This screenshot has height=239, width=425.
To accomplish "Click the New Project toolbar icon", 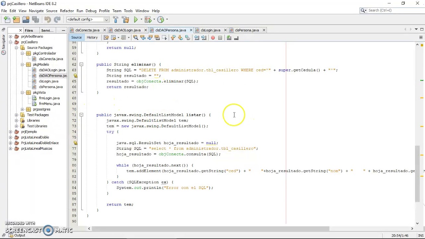I will [x=16, y=20].
